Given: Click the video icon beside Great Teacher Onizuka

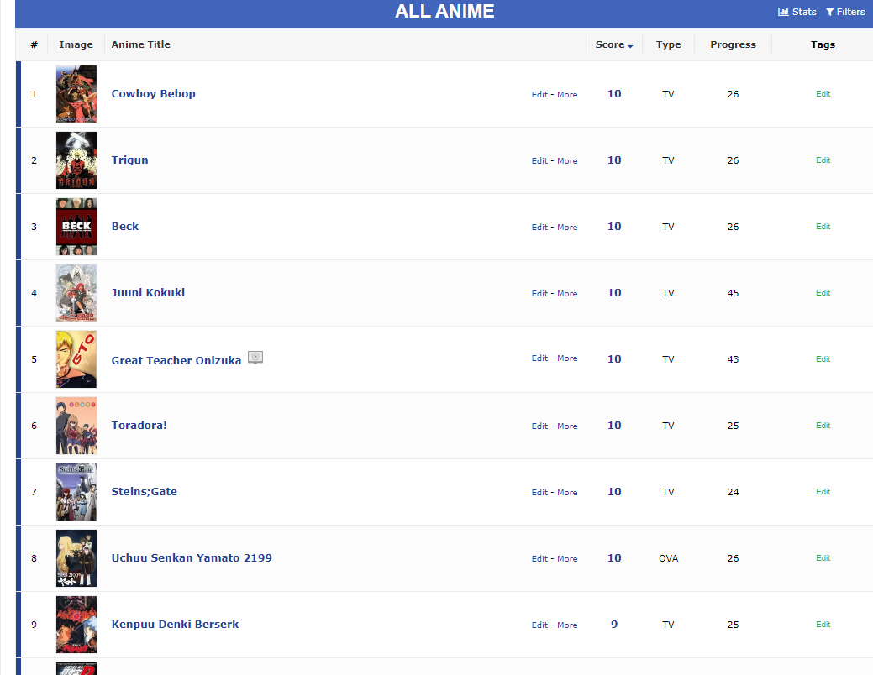Looking at the screenshot, I should 255,358.
